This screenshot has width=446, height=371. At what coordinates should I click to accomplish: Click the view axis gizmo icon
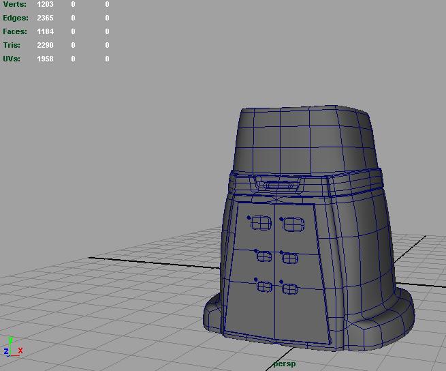(13, 347)
